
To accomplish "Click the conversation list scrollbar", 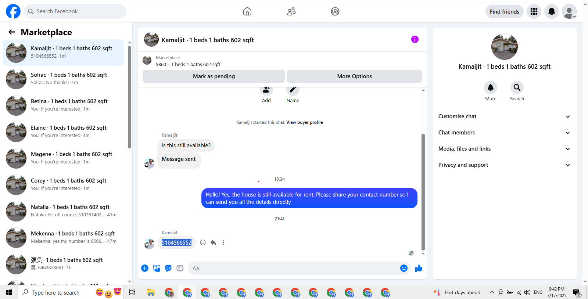I will 129,97.
